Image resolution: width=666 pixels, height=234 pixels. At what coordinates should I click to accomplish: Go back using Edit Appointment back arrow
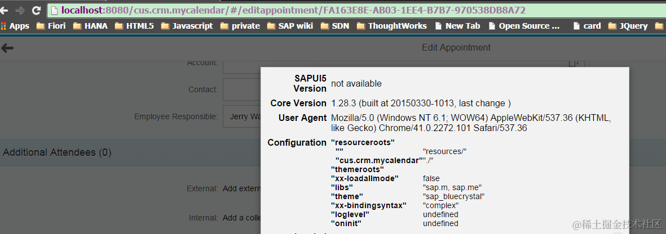[7, 48]
